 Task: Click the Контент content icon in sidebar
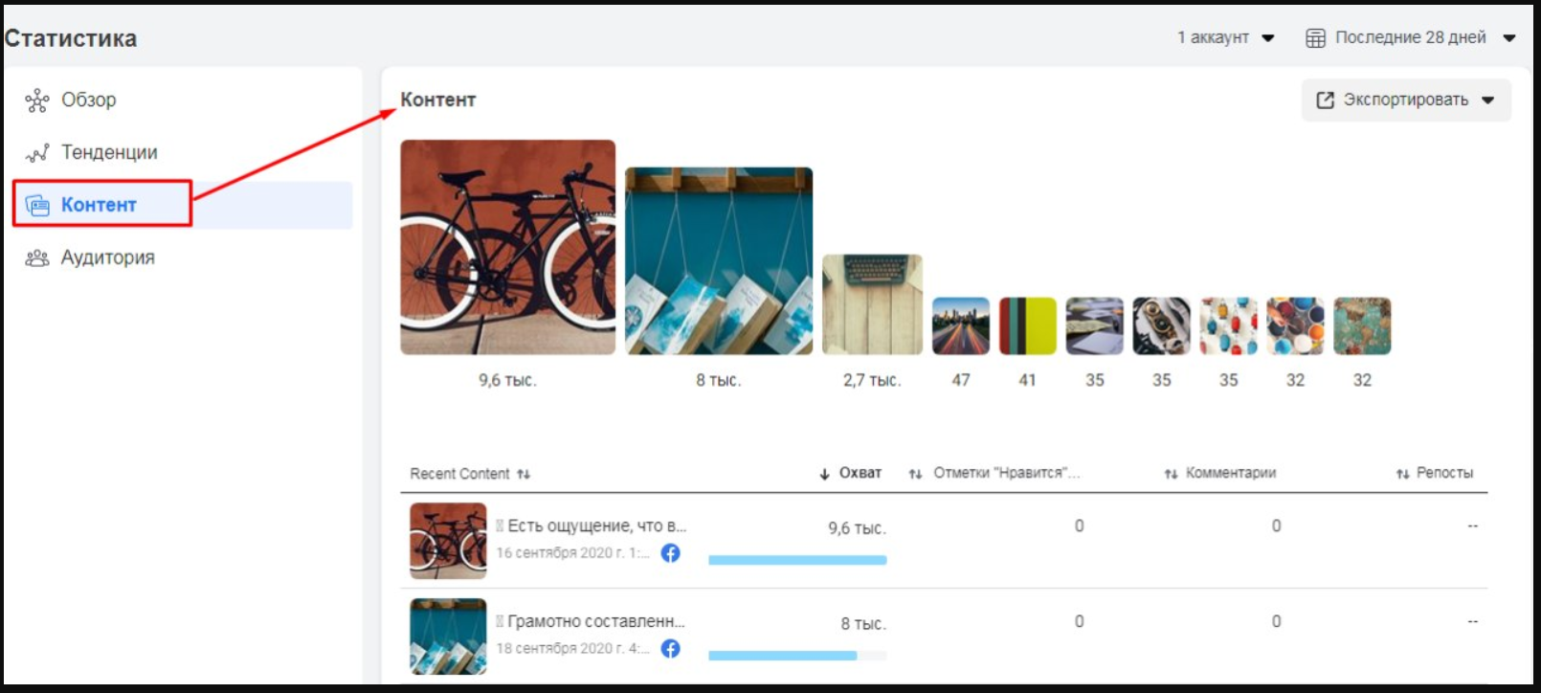coord(37,205)
